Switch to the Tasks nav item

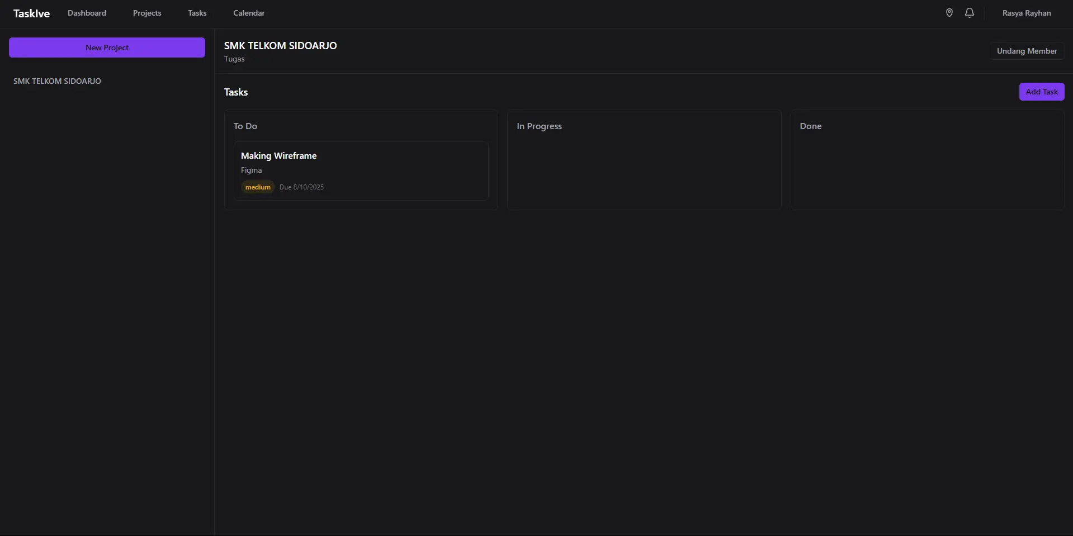[x=197, y=13]
